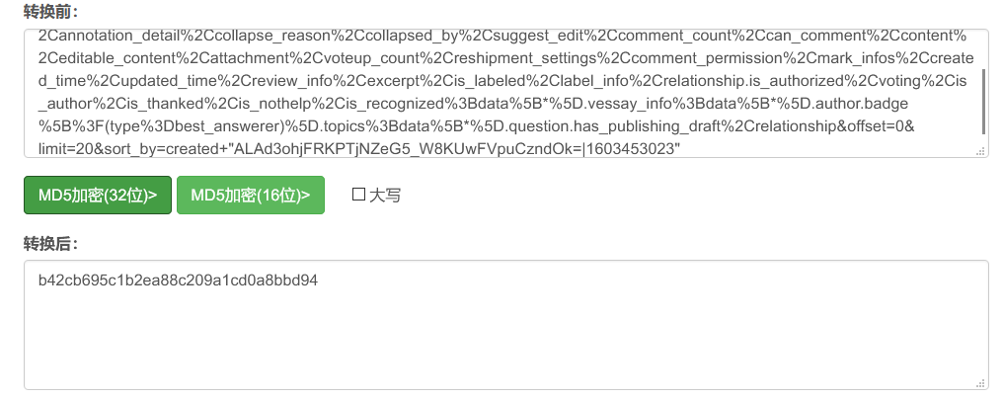Click the 大写 checkbox label text
Image resolution: width=1003 pixels, height=400 pixels.
pyautogui.click(x=385, y=196)
